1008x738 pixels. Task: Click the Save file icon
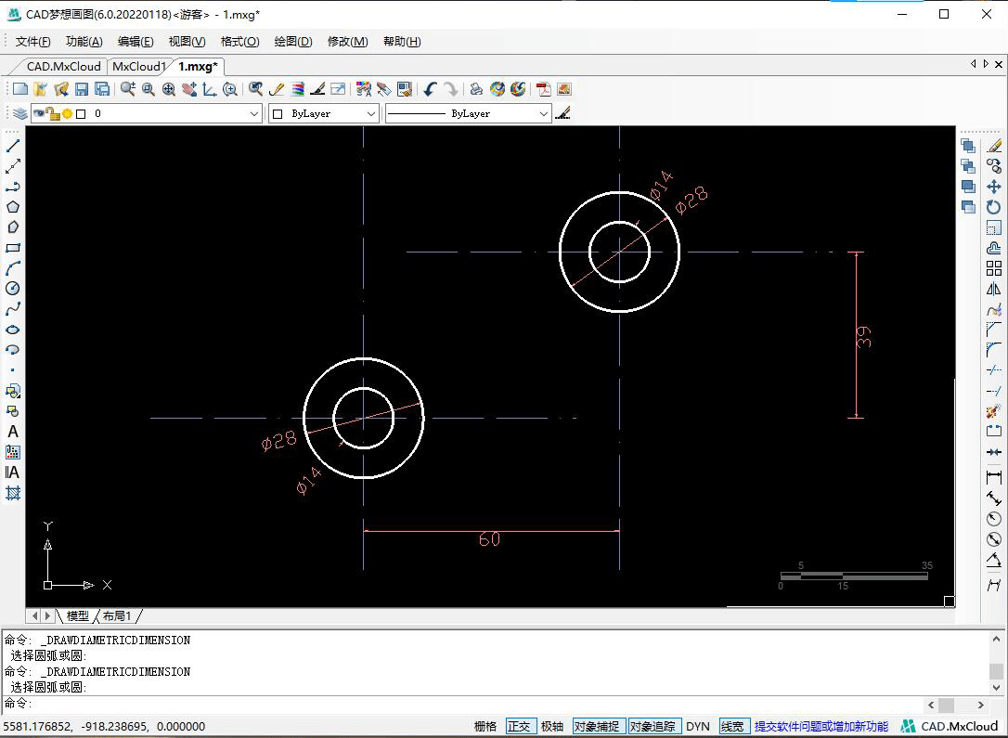(x=82, y=89)
